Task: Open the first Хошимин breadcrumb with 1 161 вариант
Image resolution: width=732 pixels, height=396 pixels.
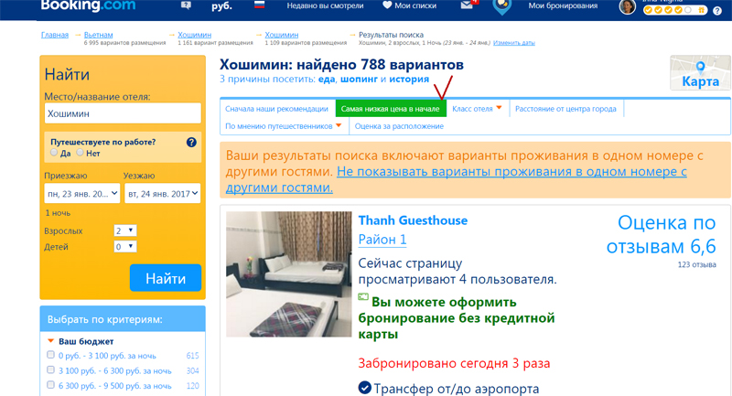Action: coord(194,35)
